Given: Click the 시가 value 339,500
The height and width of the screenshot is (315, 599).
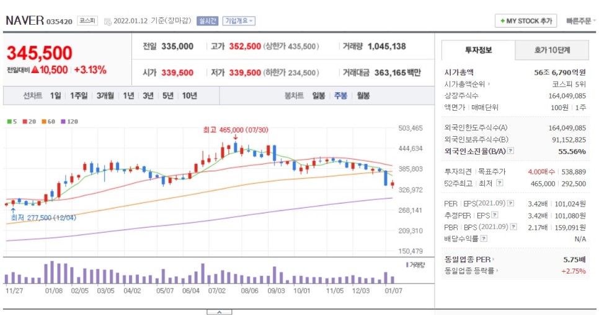Looking at the screenshot, I should pyautogui.click(x=177, y=72).
